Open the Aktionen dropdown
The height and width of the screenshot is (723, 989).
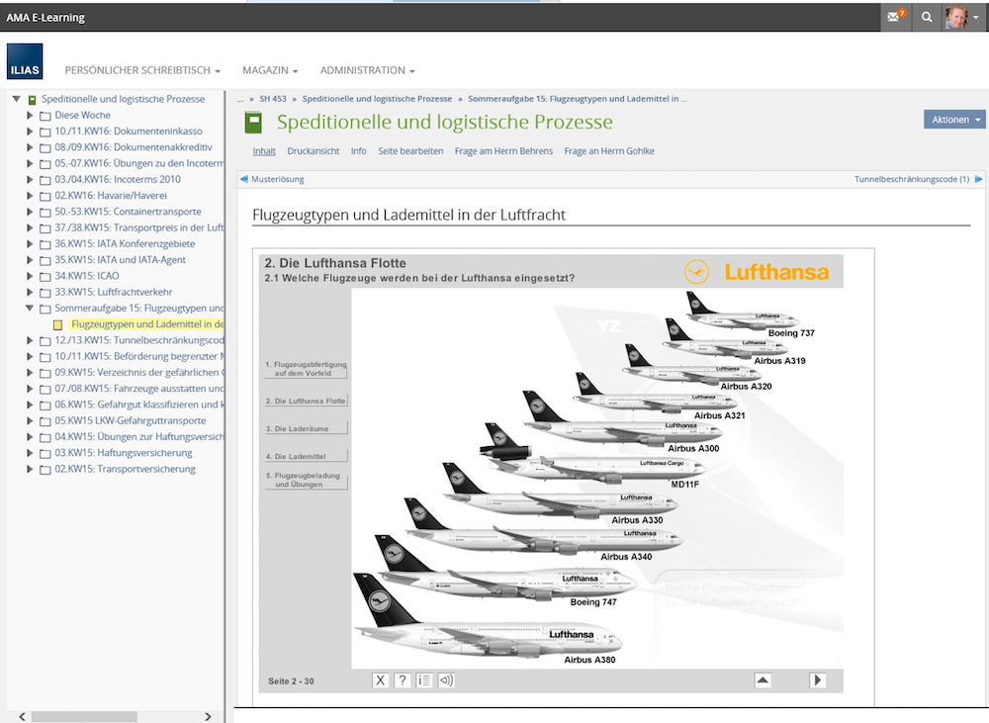click(x=954, y=119)
